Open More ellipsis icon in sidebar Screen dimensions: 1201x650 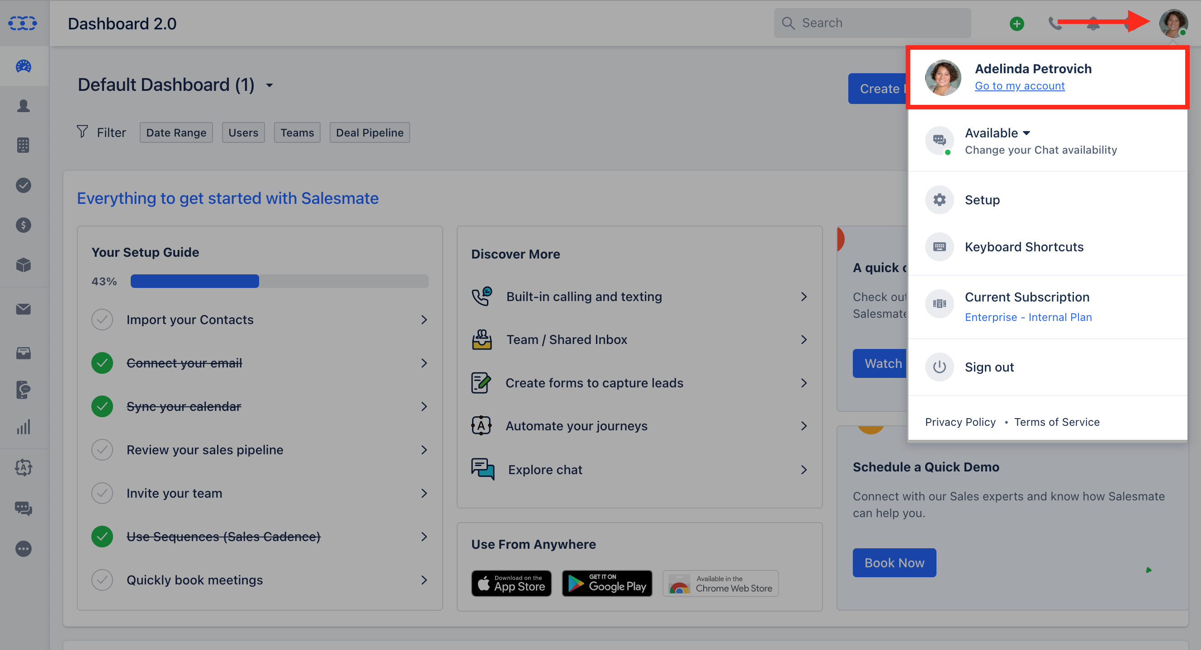point(24,549)
